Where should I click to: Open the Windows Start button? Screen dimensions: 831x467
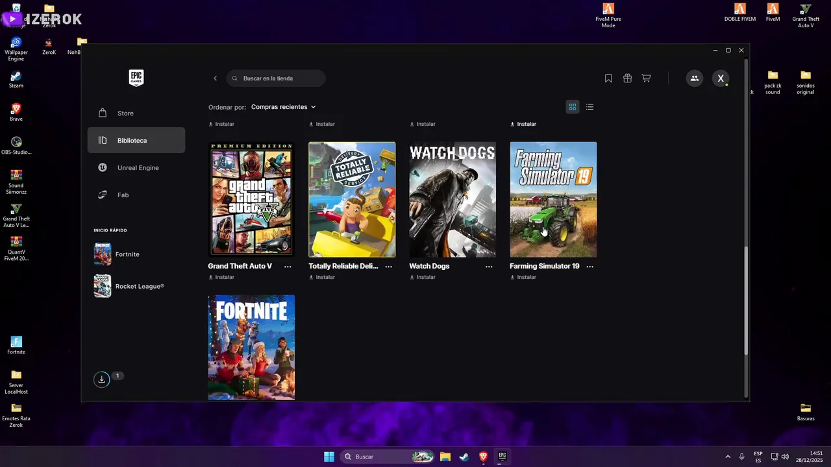329,457
